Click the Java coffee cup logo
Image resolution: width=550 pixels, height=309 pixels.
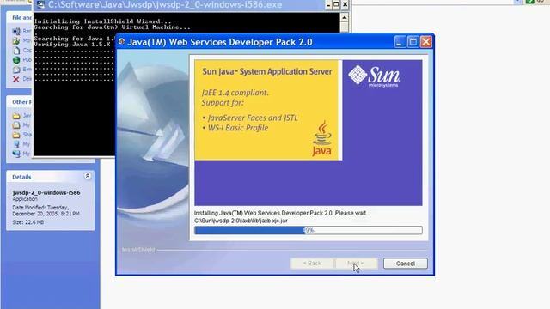[x=321, y=138]
